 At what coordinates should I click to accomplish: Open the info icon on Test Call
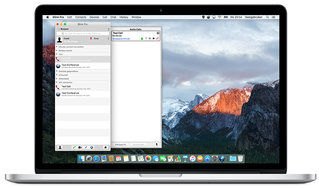tap(158, 33)
